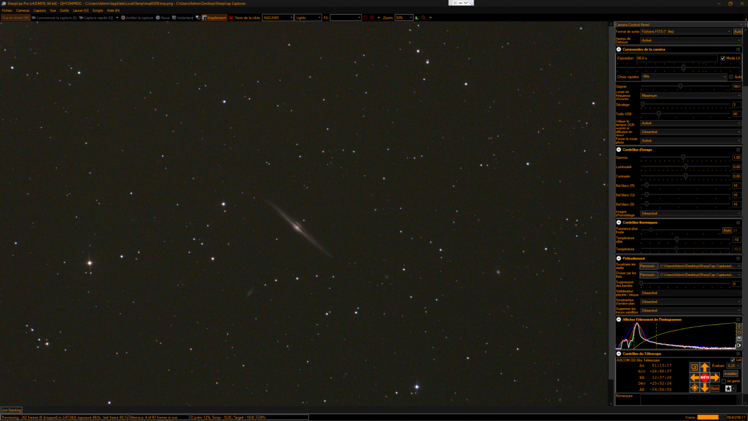Open the Utiliser le tampon DDR dropdown
Image resolution: width=748 pixels, height=421 pixels.
coord(690,123)
